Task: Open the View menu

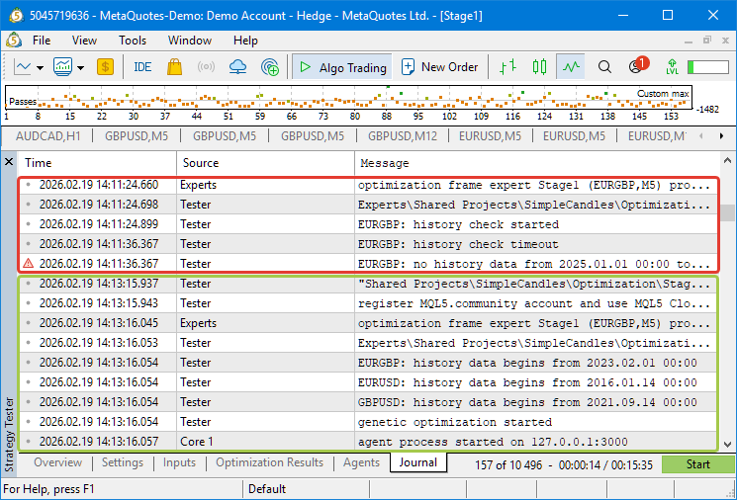Action: [x=84, y=41]
